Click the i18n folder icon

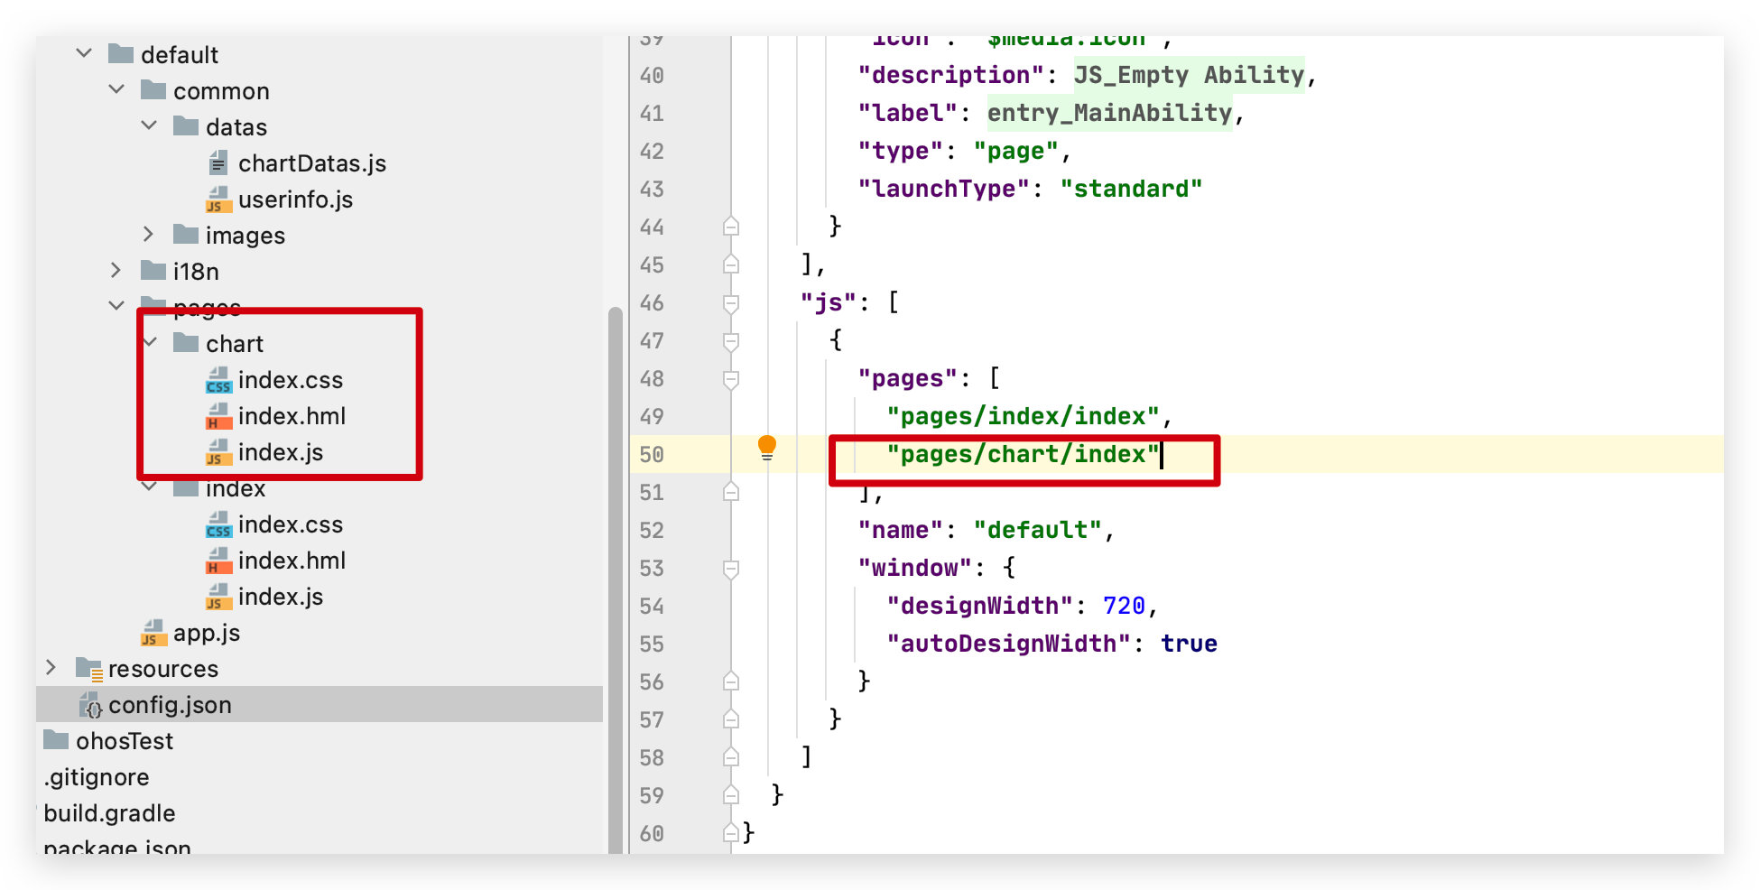coord(153,270)
